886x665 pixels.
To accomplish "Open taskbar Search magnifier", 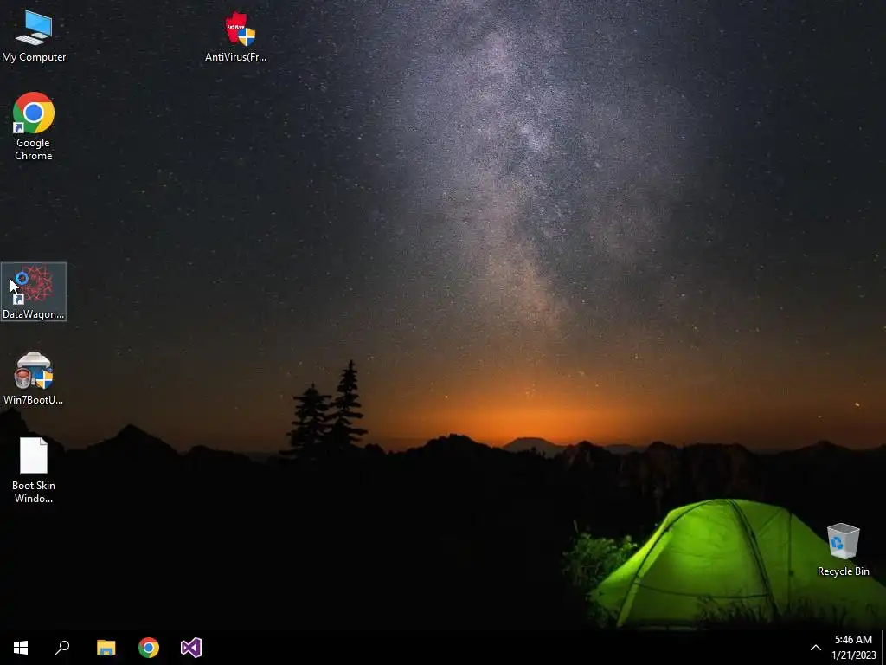I will point(62,648).
